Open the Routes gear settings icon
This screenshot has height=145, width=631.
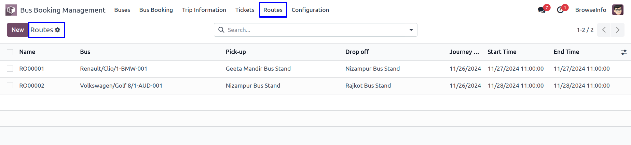tap(57, 30)
